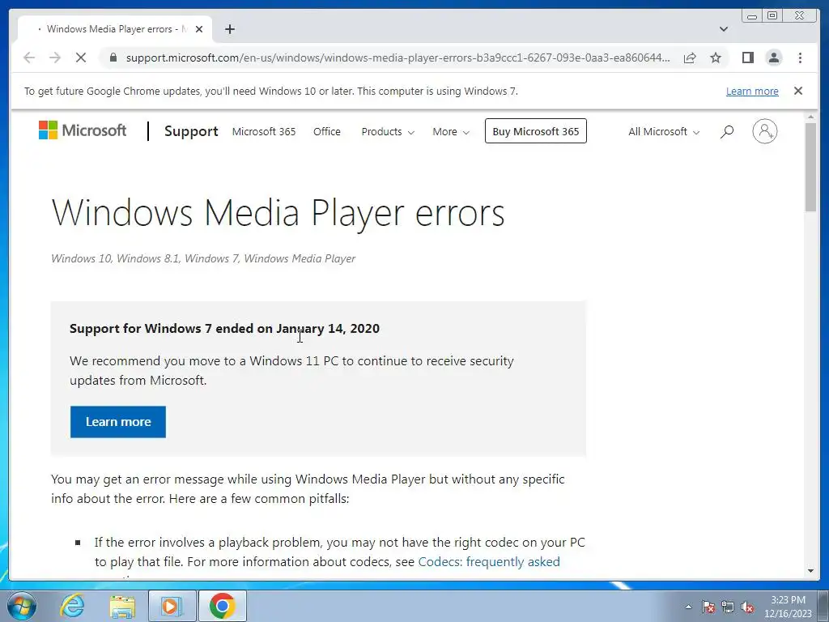Expand All Microsoft dropdown
The image size is (829, 622).
[664, 131]
